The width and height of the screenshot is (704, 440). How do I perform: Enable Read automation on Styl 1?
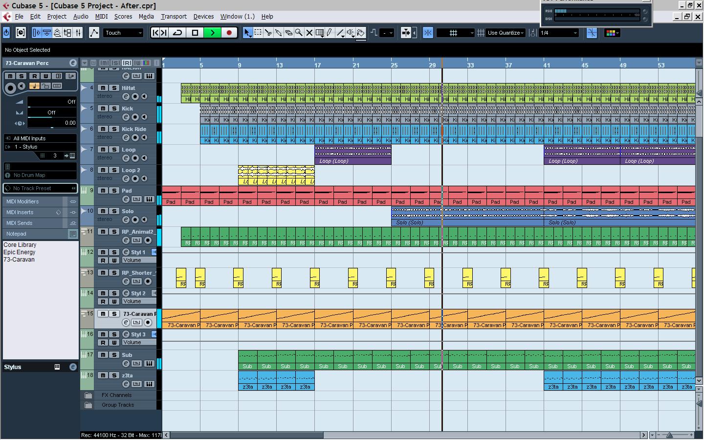click(x=103, y=260)
